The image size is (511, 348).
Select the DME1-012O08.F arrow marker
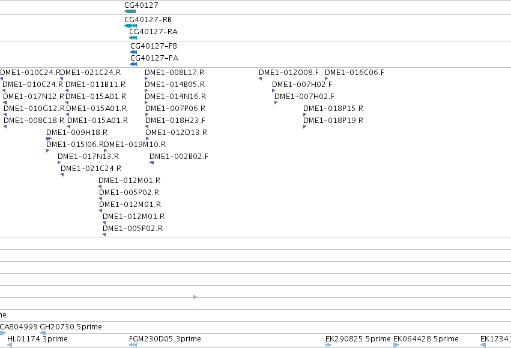pos(261,79)
